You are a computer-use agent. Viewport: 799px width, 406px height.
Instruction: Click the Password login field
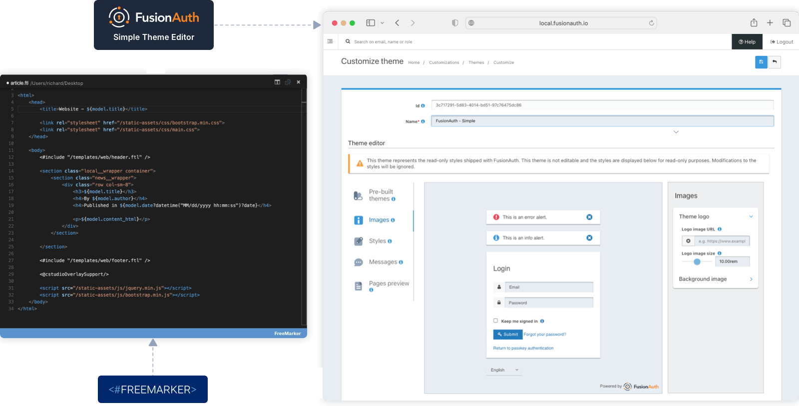[x=549, y=303]
